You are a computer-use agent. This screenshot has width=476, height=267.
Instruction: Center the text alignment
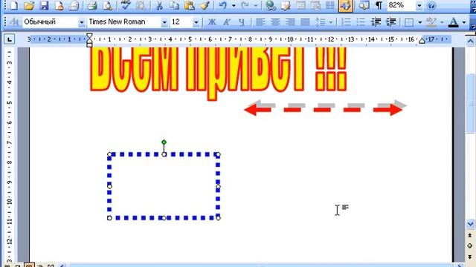(275, 22)
